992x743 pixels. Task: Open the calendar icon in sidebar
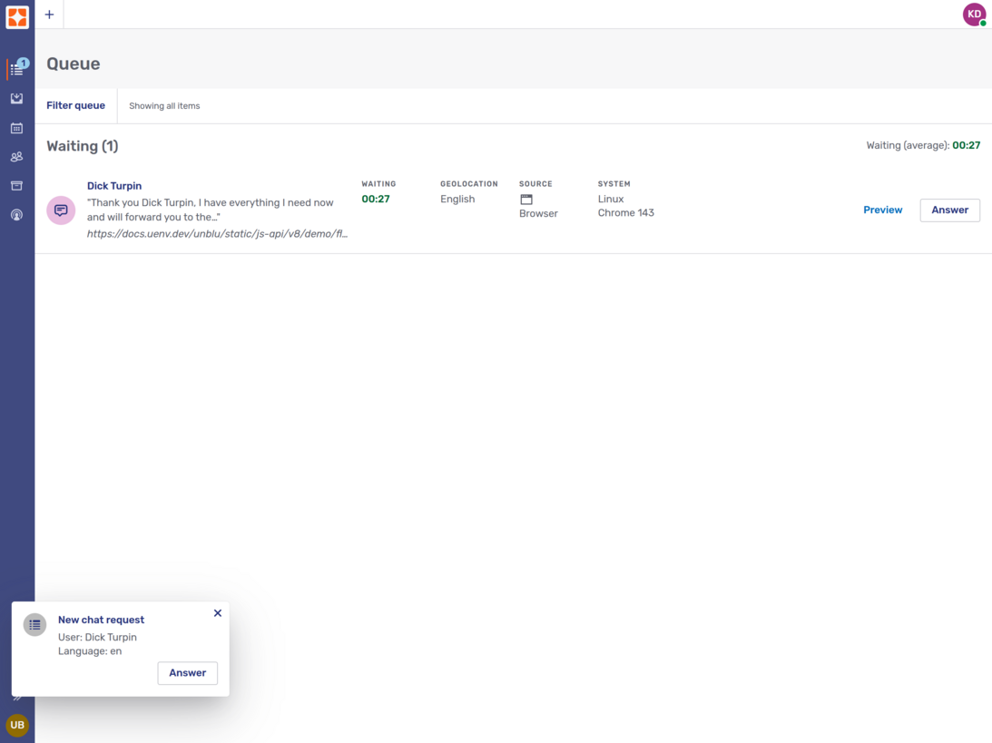(16, 128)
